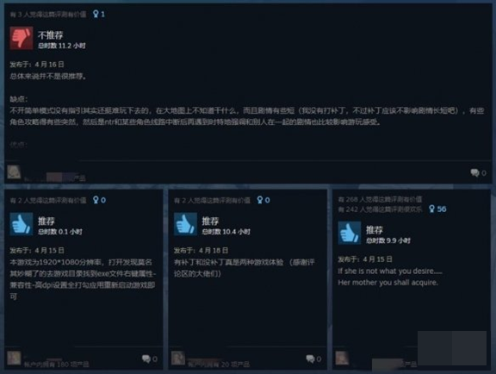Screen dimensions: 496x374
Task: Click the red thumbs-down 不推荐 icon
Action: click(22, 38)
